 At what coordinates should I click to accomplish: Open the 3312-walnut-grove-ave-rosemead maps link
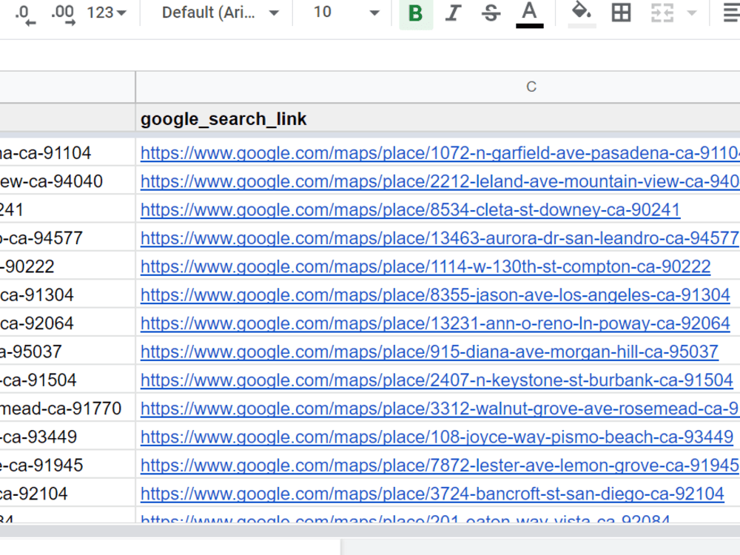tap(440, 408)
